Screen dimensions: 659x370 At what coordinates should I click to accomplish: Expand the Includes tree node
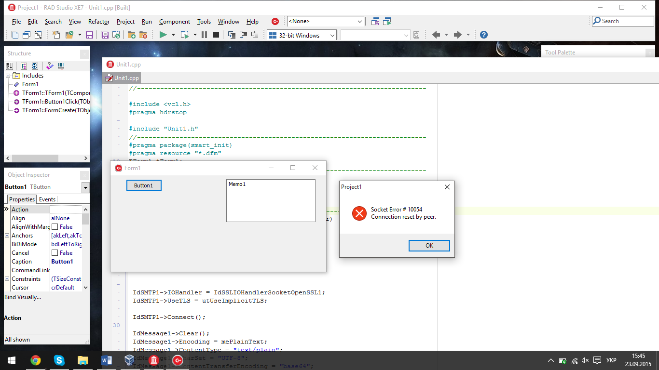pos(8,76)
